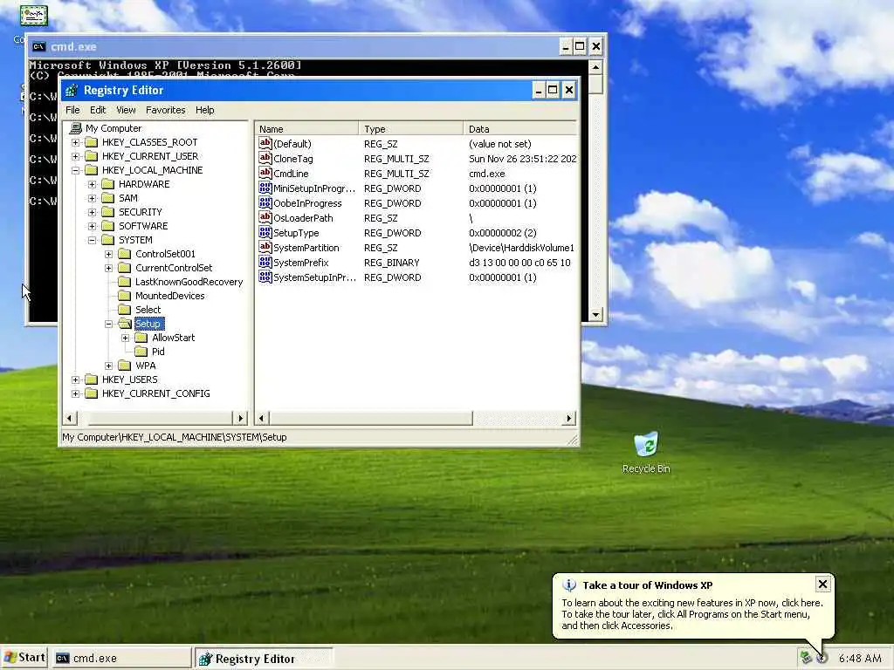
Task: Close the Windows XP tour balloon
Action: click(x=822, y=584)
